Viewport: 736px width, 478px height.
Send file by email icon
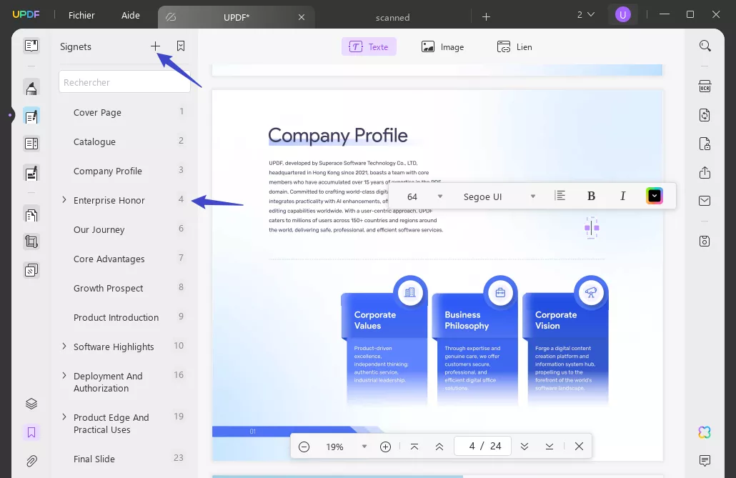click(705, 201)
